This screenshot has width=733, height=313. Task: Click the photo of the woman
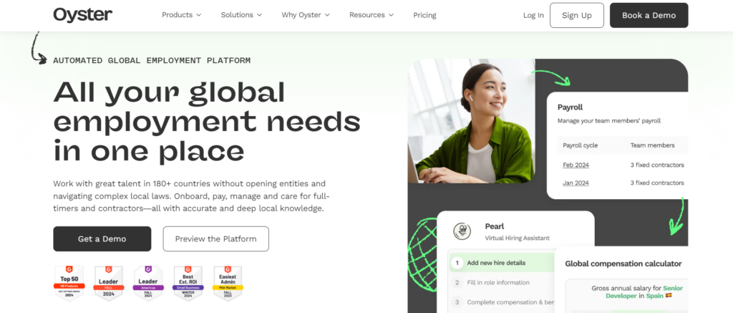click(471, 121)
